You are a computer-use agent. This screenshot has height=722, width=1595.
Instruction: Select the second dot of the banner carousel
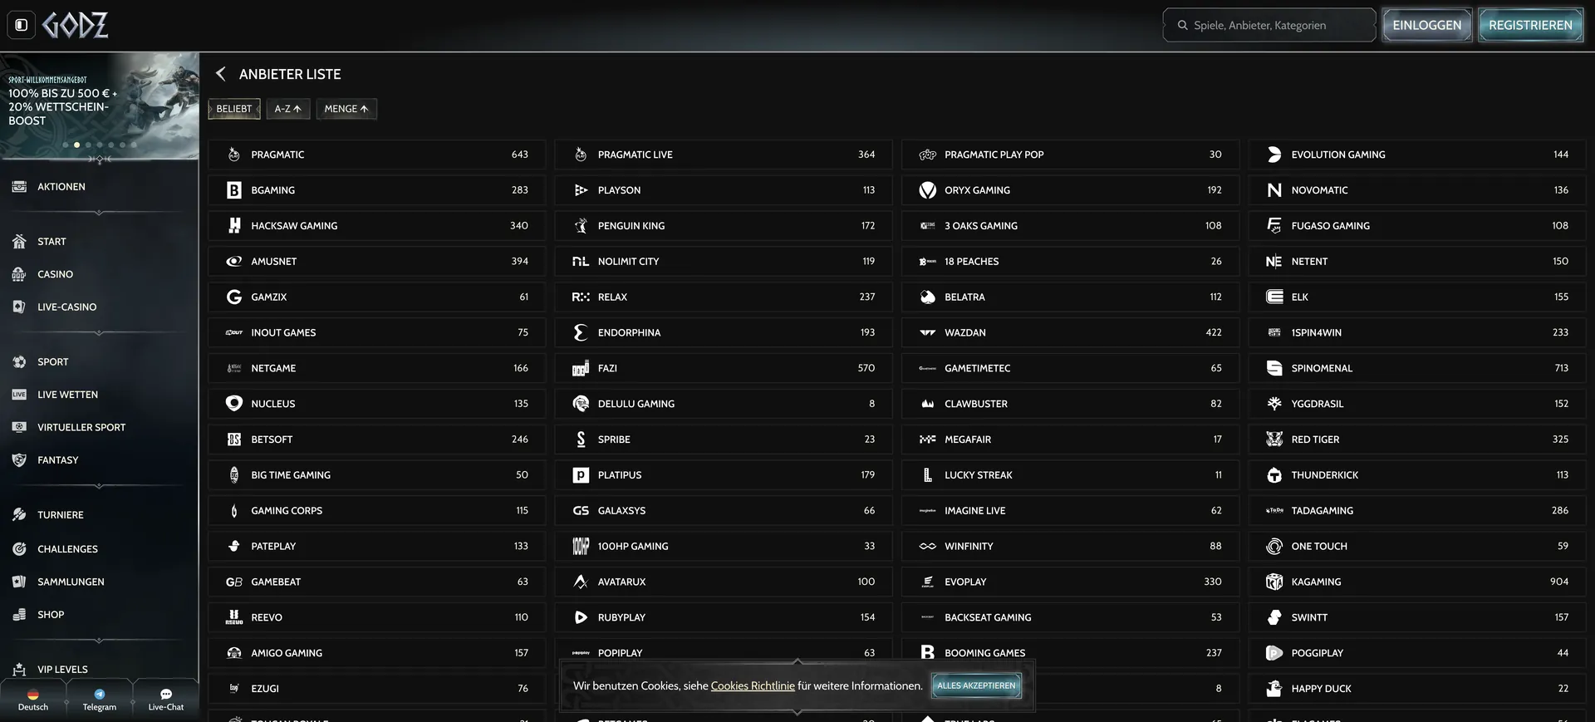pyautogui.click(x=77, y=145)
